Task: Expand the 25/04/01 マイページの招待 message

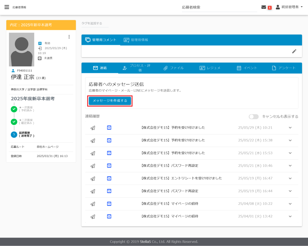Action: click(290, 217)
